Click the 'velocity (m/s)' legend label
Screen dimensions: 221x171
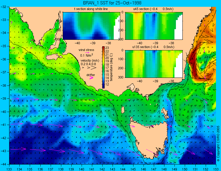[x=90, y=61]
